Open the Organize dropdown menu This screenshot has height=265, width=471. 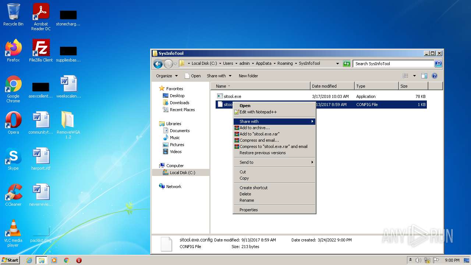[x=167, y=76]
